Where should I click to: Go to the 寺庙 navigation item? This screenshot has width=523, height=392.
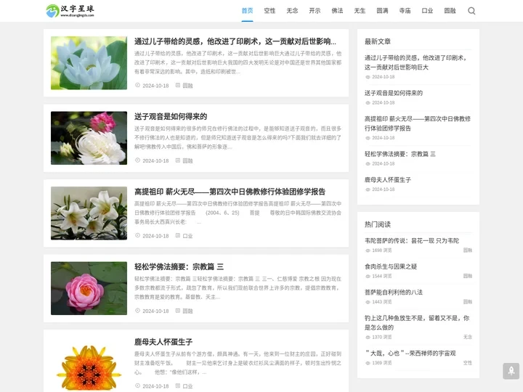point(405,11)
